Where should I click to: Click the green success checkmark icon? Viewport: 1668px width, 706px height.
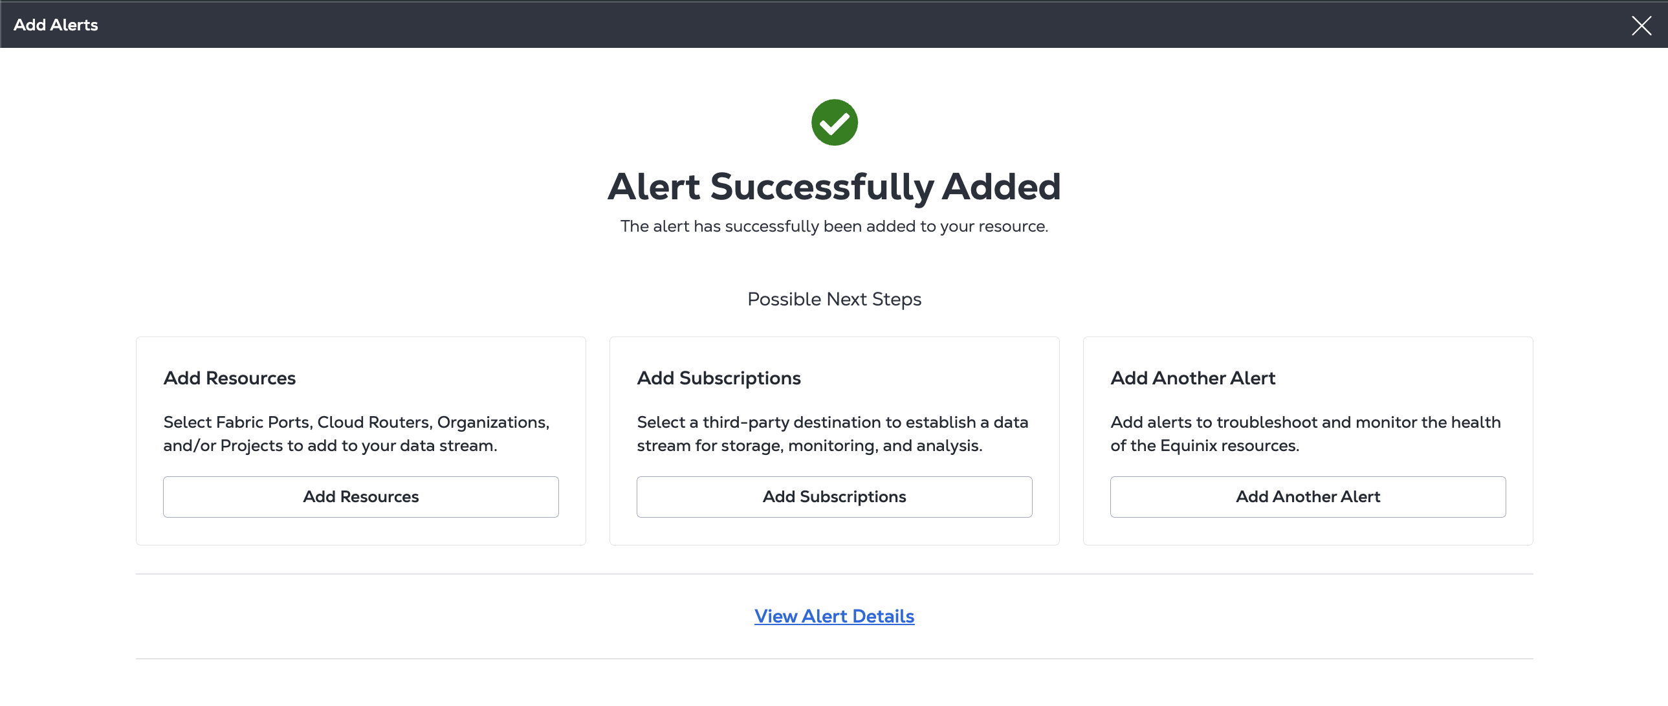tap(834, 122)
